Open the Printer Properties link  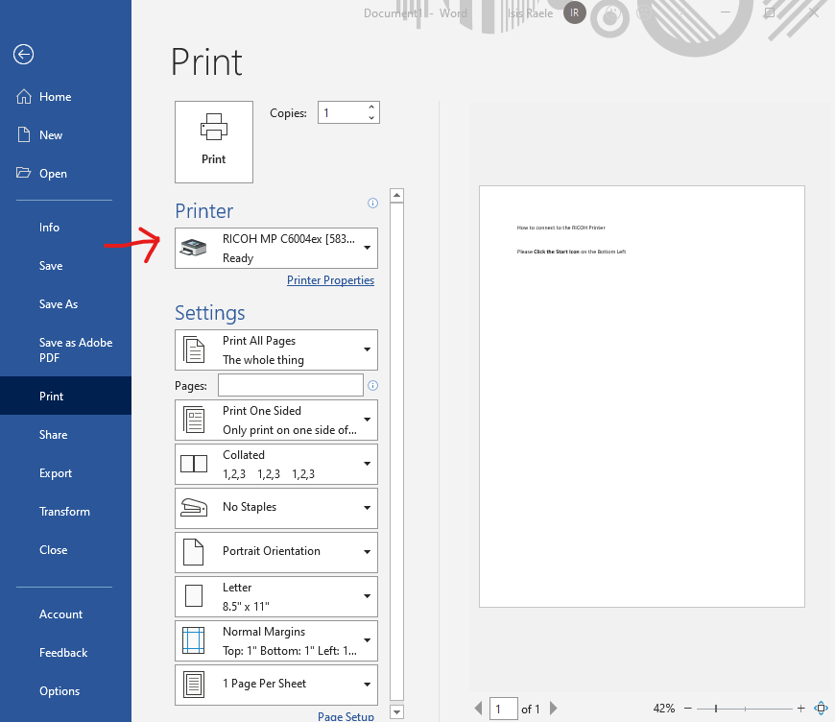pyautogui.click(x=330, y=280)
